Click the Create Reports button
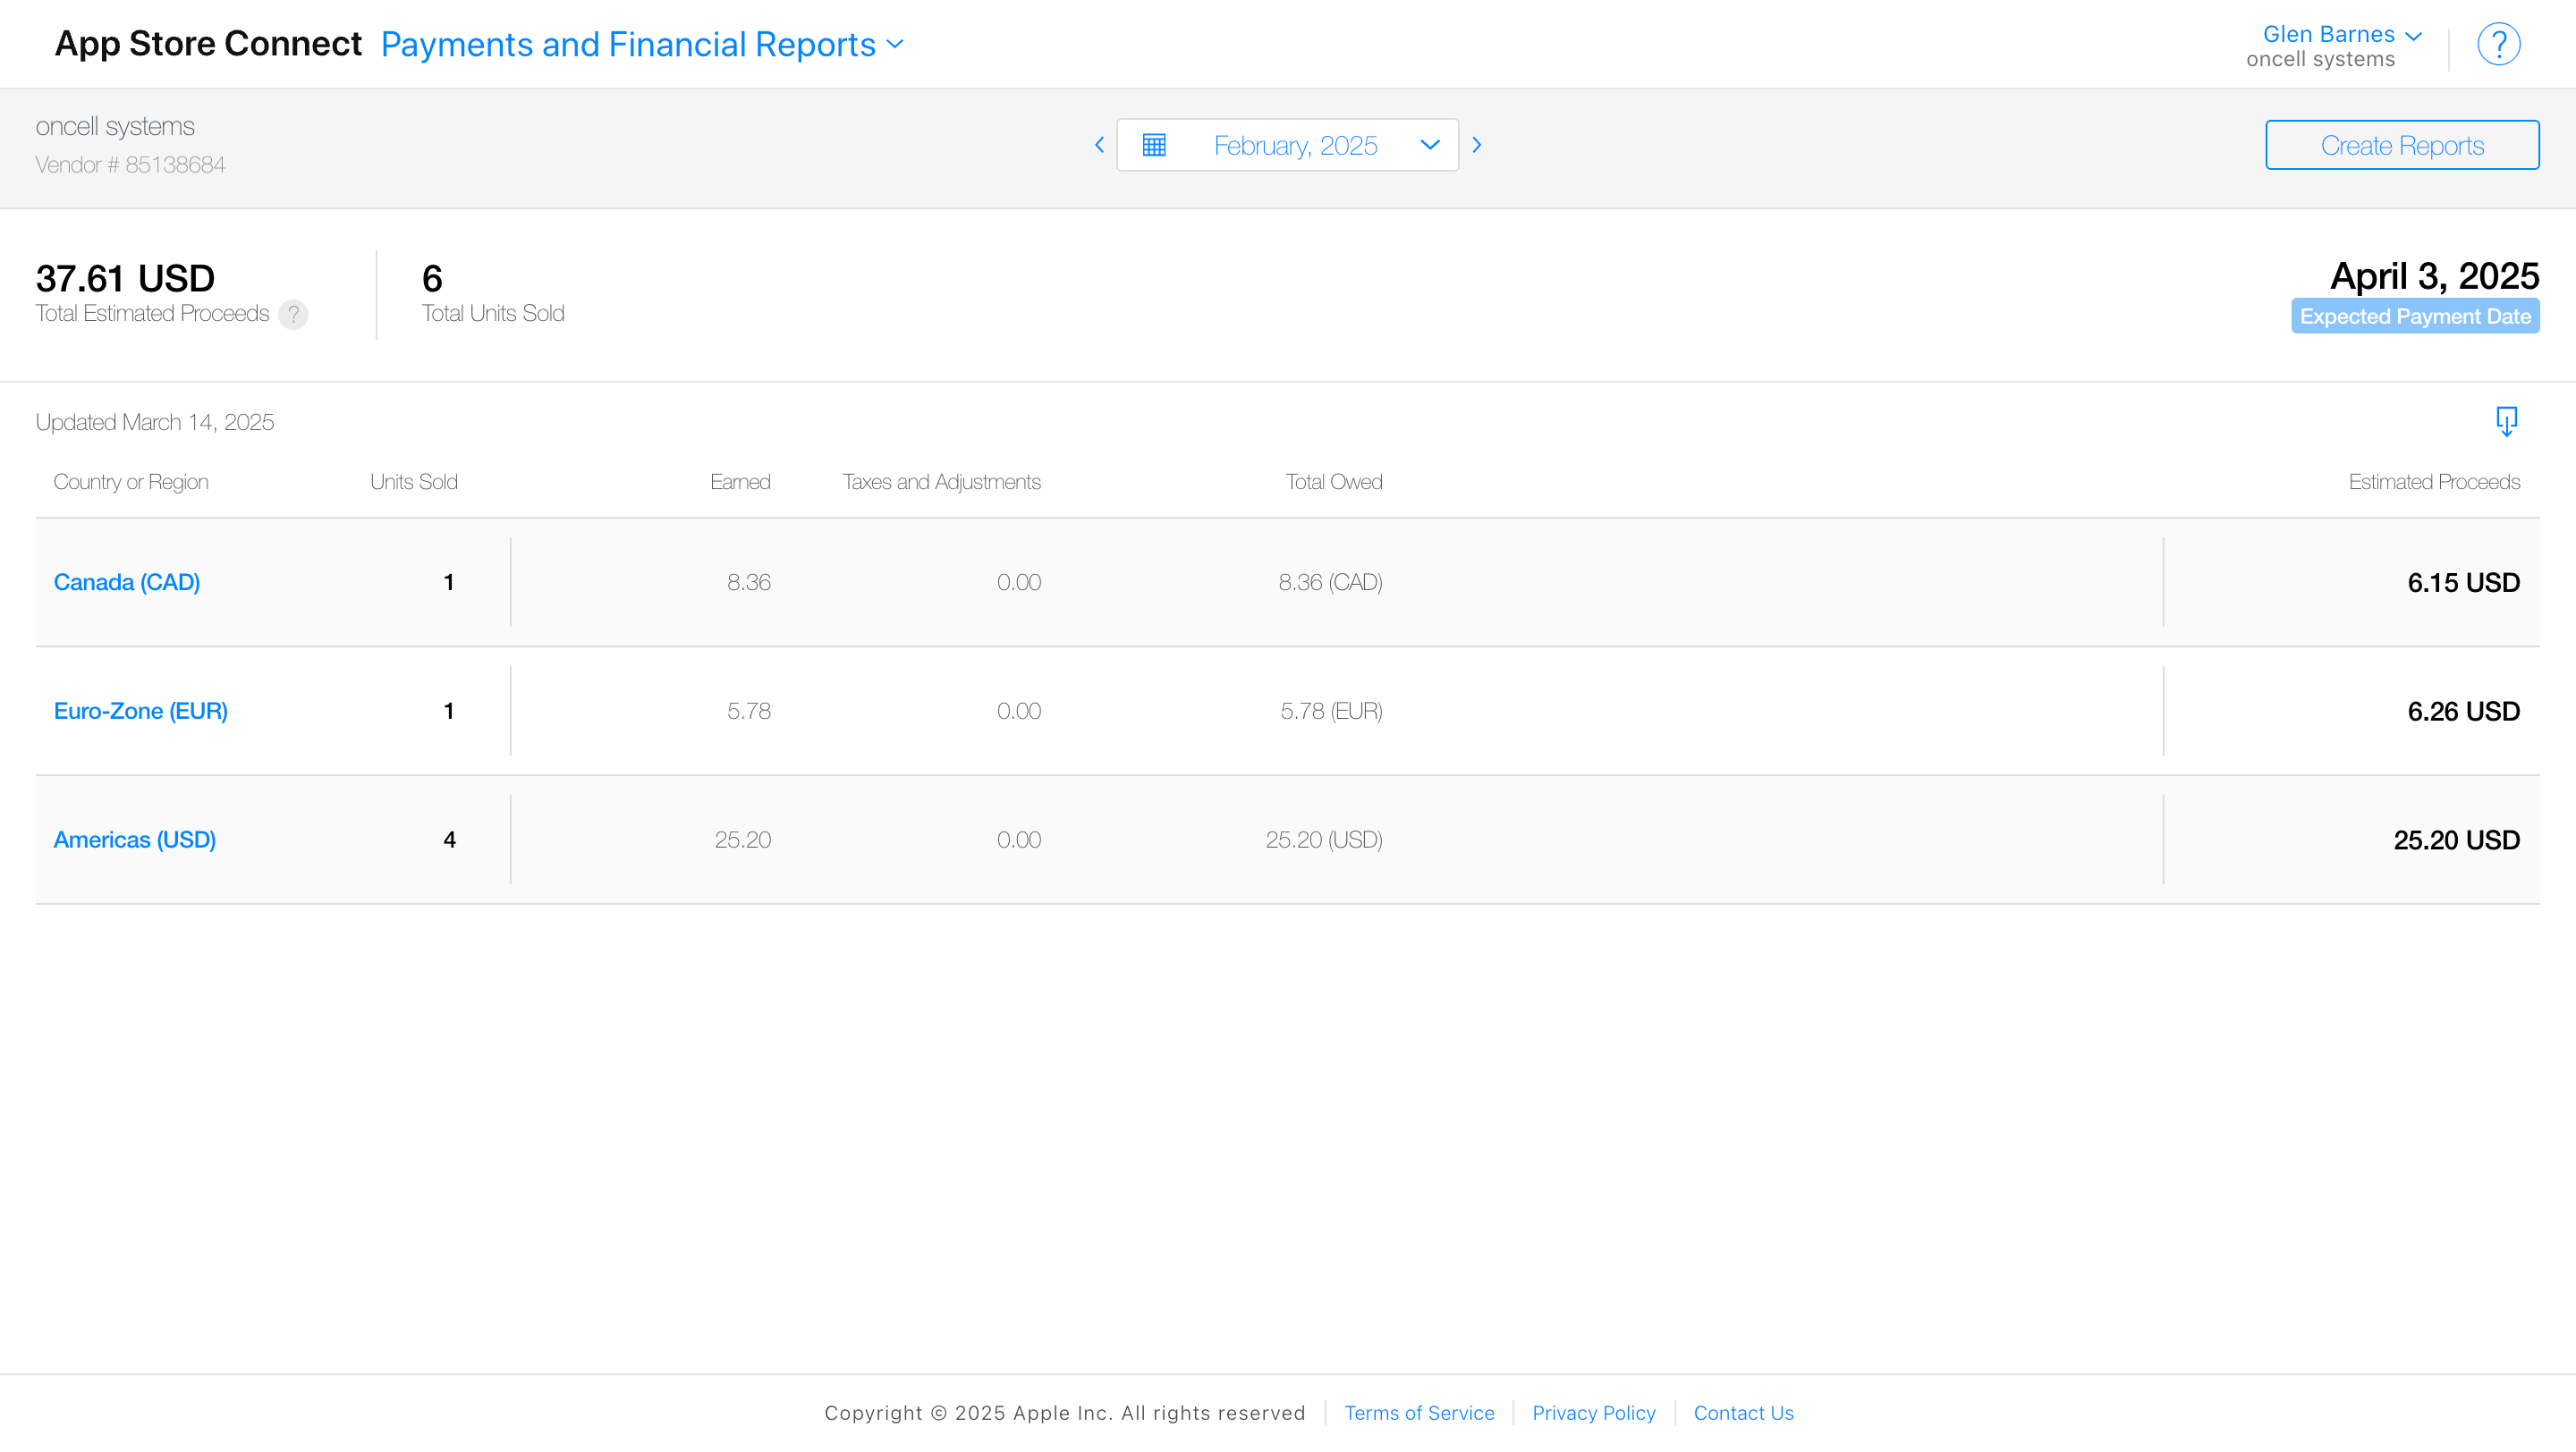The image size is (2576, 1452). tap(2401, 146)
